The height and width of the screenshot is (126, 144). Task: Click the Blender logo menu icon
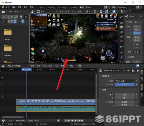click(3, 7)
